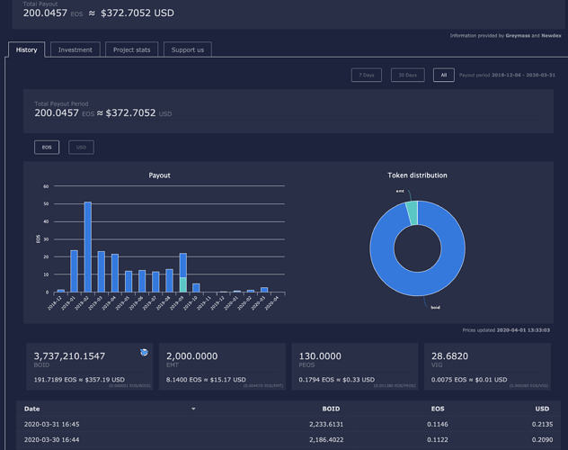Toggle chart currency to USD
This screenshot has height=450, width=568.
click(x=81, y=148)
